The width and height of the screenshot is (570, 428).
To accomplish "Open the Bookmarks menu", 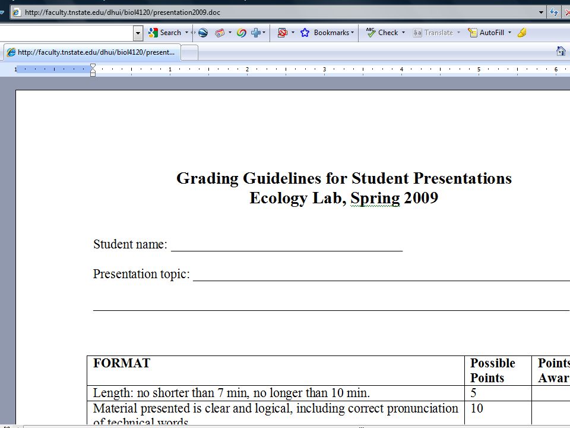I will coord(334,33).
